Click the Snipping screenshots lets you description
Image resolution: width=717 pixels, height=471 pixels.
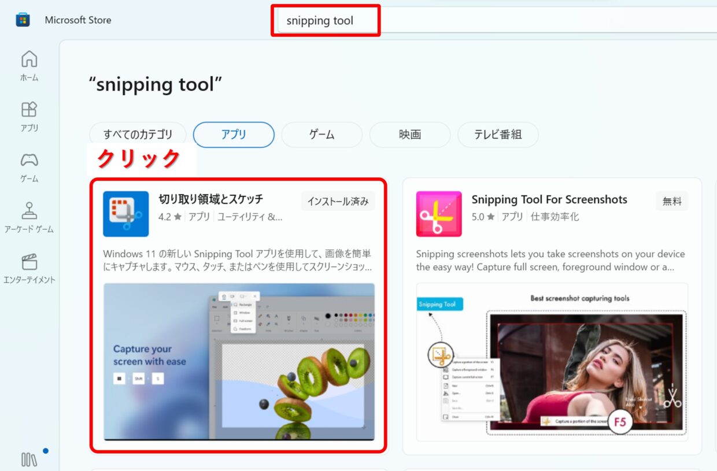point(550,260)
